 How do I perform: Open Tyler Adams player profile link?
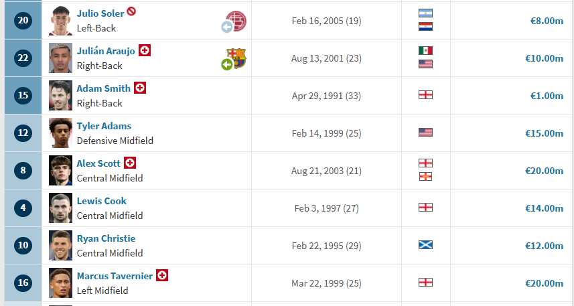(104, 126)
